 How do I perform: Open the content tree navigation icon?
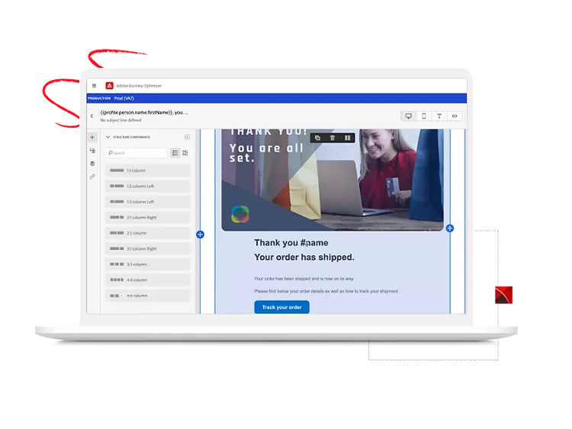tap(92, 151)
